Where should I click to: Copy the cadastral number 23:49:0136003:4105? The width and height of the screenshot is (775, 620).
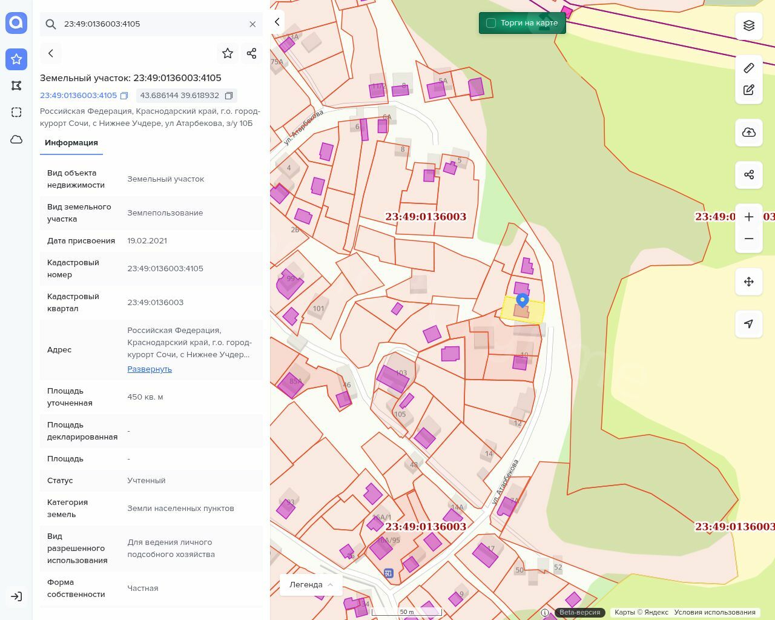point(124,96)
